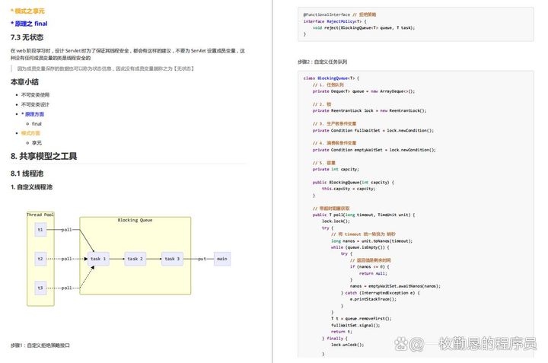548x363 pixels.
Task: Click the T t = queue.removeFirst() line
Action: click(362, 319)
